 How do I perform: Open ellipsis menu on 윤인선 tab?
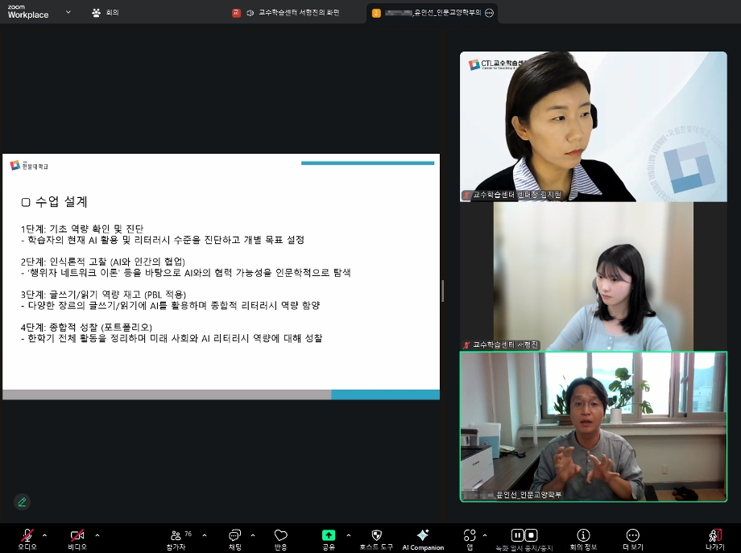coord(490,13)
